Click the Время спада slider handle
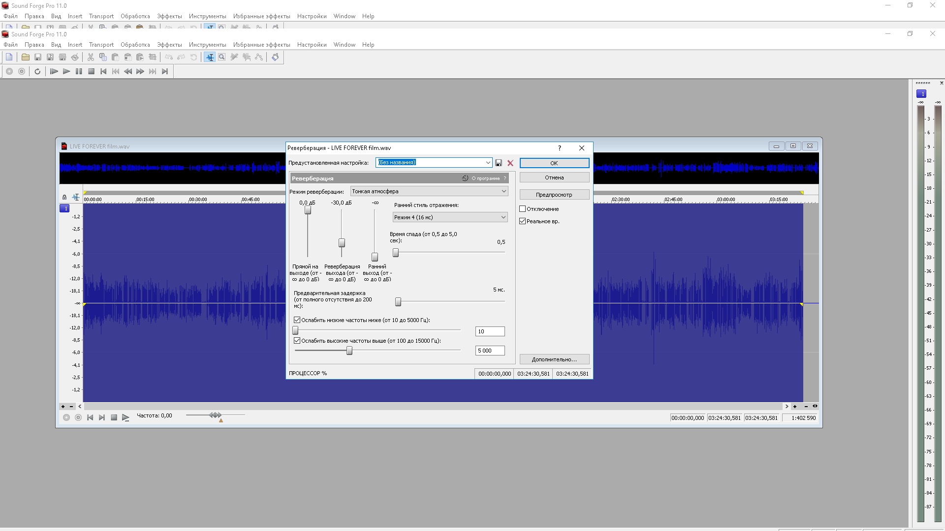This screenshot has height=531, width=945. 396,253
